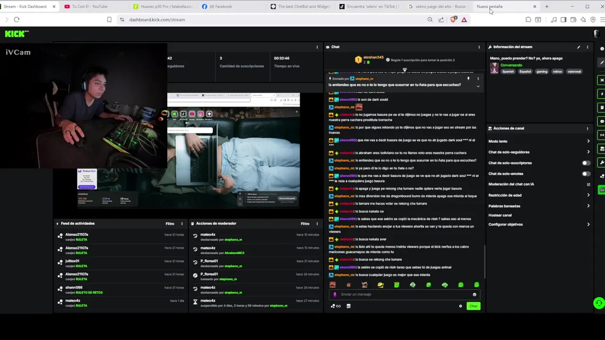Click the Kick logo in the header
Viewport: 605px width, 340px height.
pos(17,34)
